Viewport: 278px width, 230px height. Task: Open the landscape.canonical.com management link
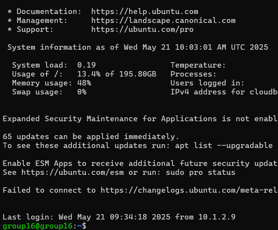coord(163,21)
